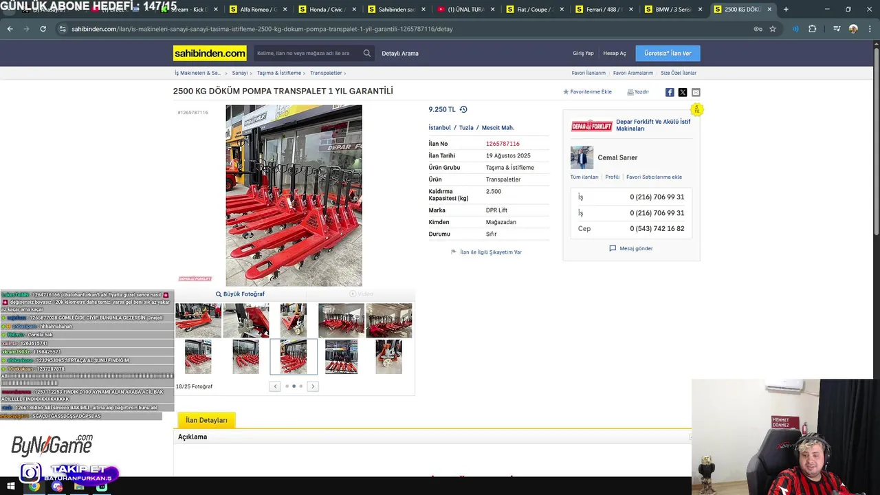Open a new browser tab
880x495 pixels.
point(786,10)
